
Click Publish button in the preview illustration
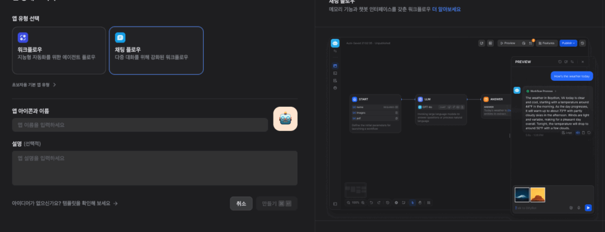pos(568,43)
